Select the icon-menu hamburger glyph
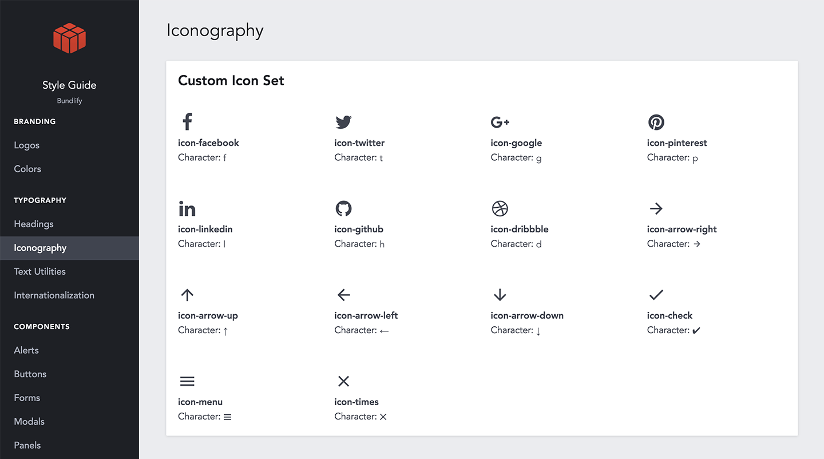 187,381
